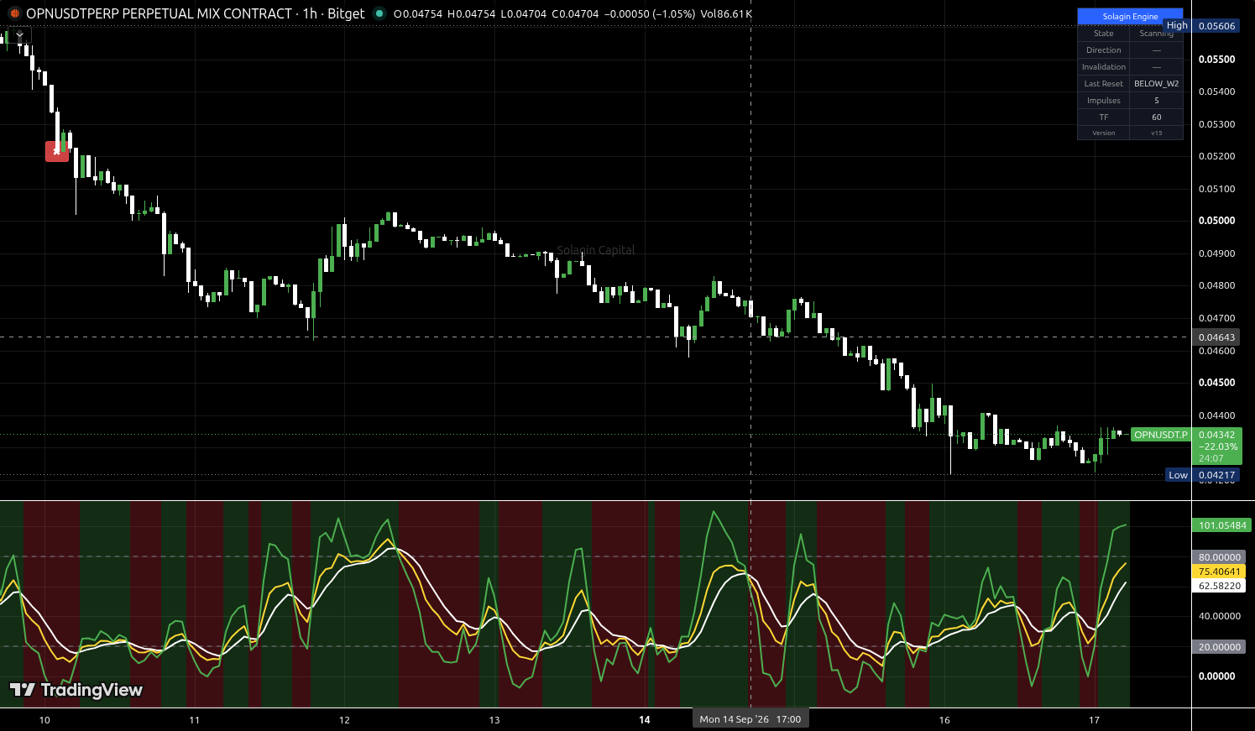Click the 40.00000 indicator axis label
The width and height of the screenshot is (1255, 731).
click(1219, 616)
